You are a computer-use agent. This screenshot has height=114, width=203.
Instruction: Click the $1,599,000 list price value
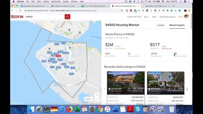tap(138, 97)
